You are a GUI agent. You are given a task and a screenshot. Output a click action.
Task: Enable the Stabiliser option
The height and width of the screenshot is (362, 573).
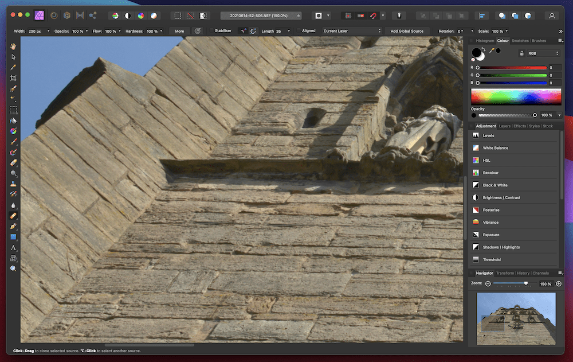pos(211,30)
